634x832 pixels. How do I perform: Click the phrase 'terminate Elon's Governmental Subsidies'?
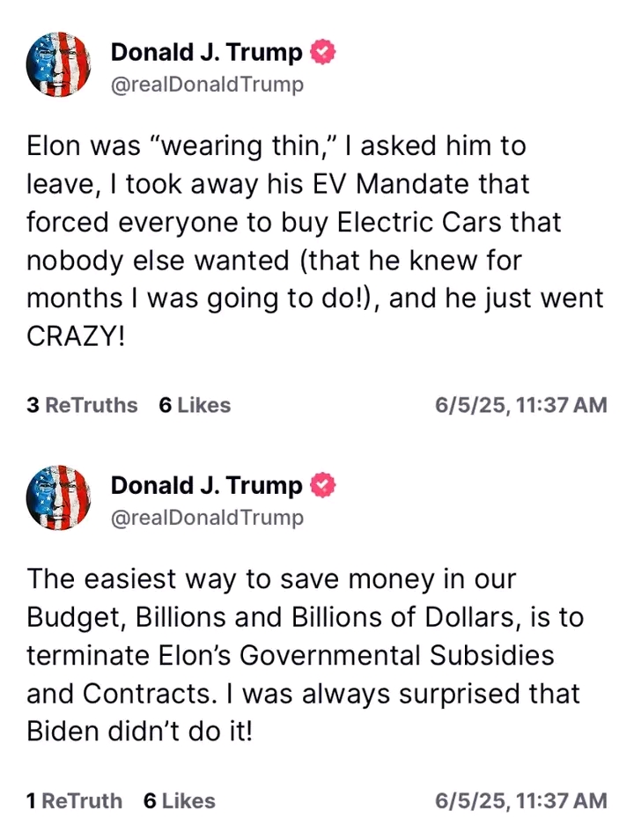(x=290, y=656)
